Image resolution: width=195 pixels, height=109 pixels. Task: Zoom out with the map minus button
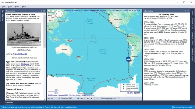[53, 16]
